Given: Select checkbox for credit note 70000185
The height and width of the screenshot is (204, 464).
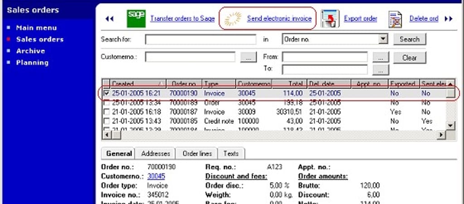Looking at the screenshot, I should (106, 121).
